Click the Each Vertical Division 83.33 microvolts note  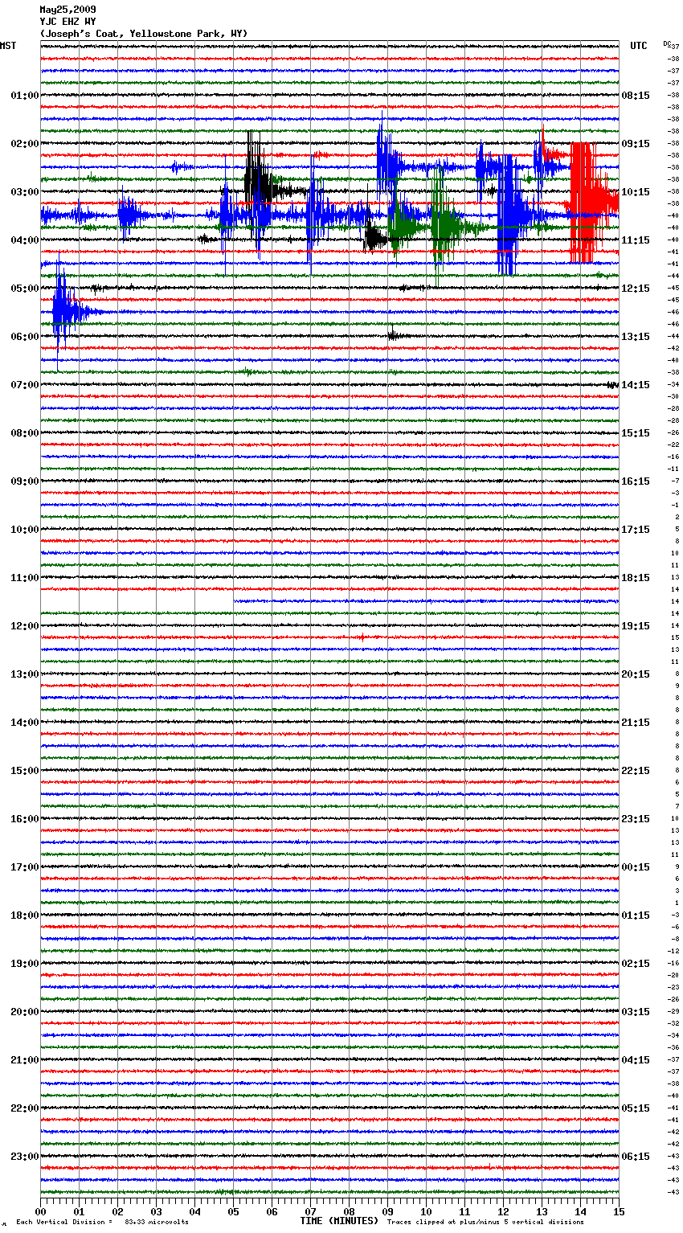(103, 1222)
